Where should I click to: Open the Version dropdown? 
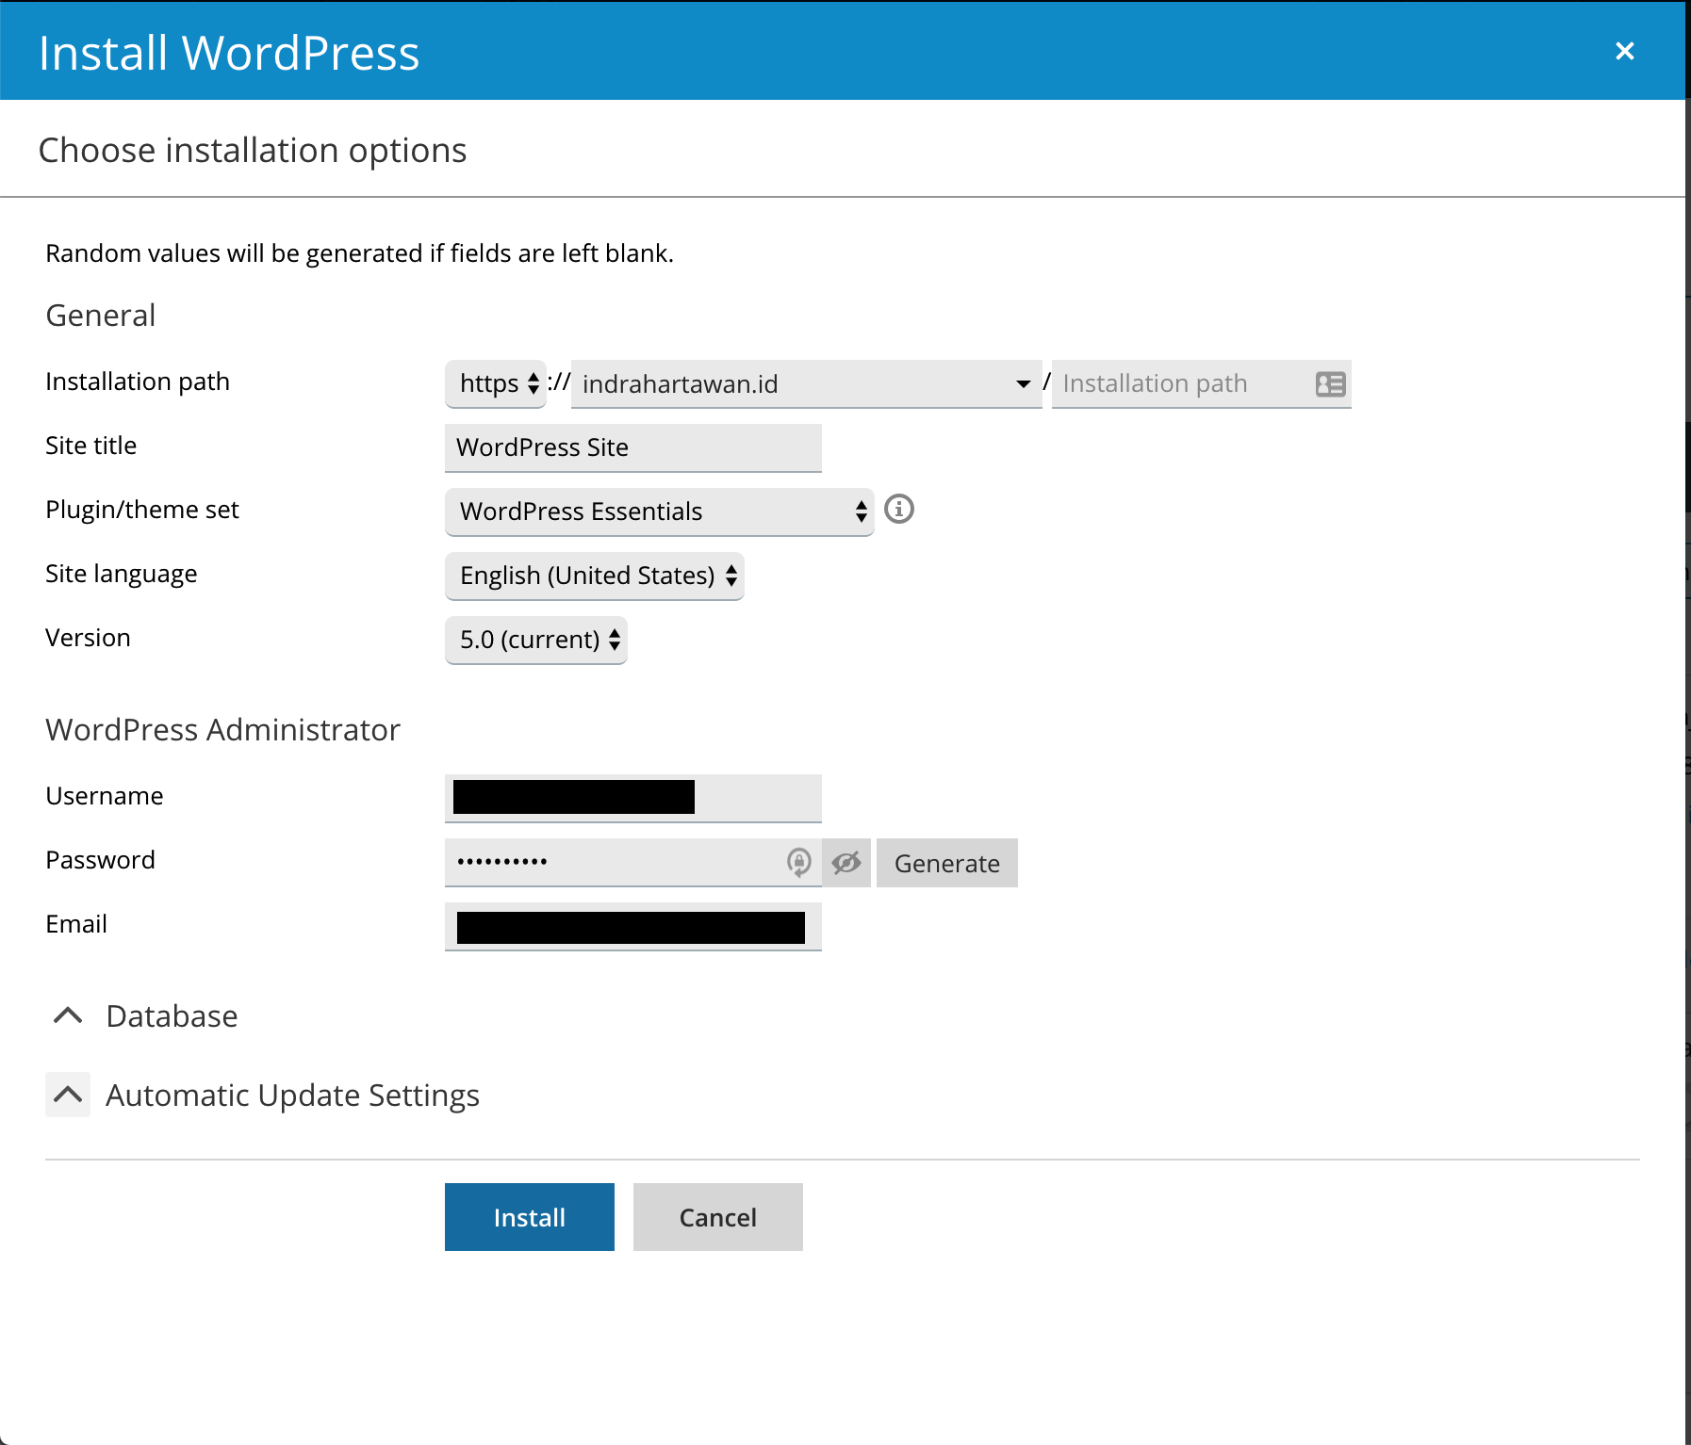click(536, 640)
